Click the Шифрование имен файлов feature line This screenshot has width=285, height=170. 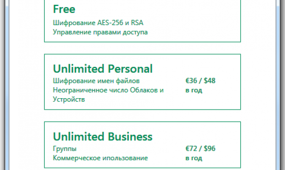coord(96,81)
